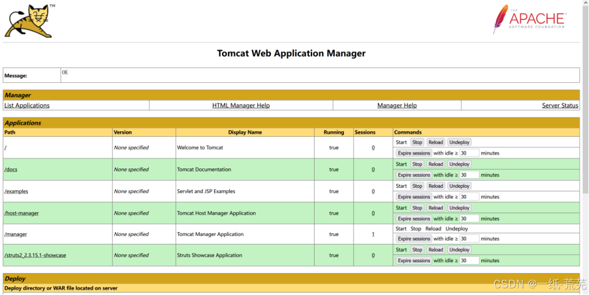Stop the Welcome to Tomcat application
The height and width of the screenshot is (295, 589).
417,142
